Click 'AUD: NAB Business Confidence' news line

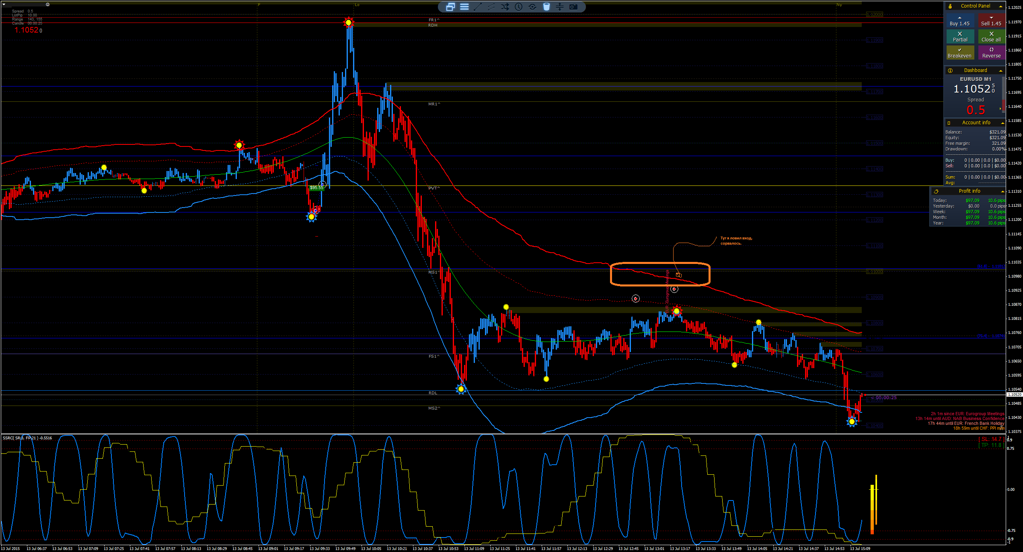click(960, 418)
